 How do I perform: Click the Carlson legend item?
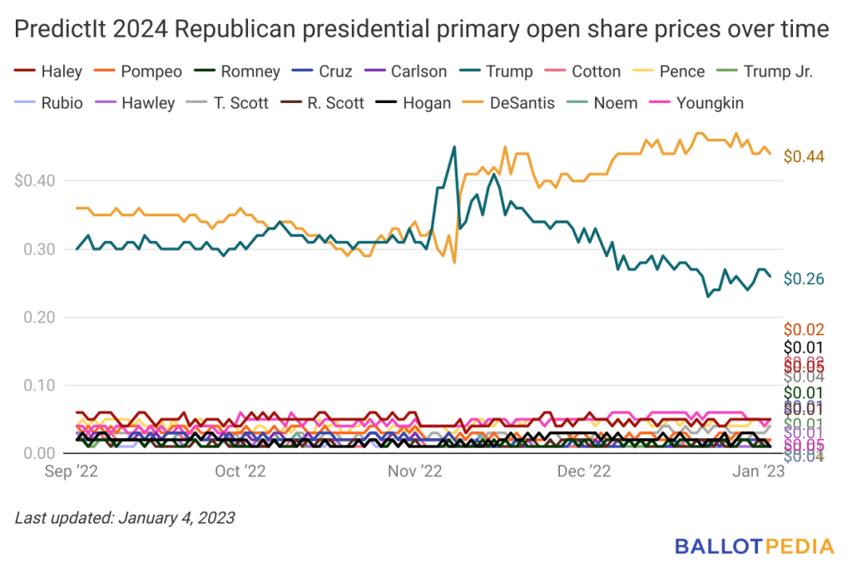coord(405,72)
